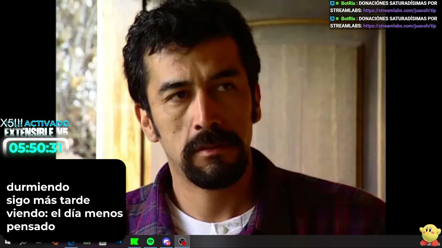Click the moderator badge in the top BotRix message

pos(332,3)
